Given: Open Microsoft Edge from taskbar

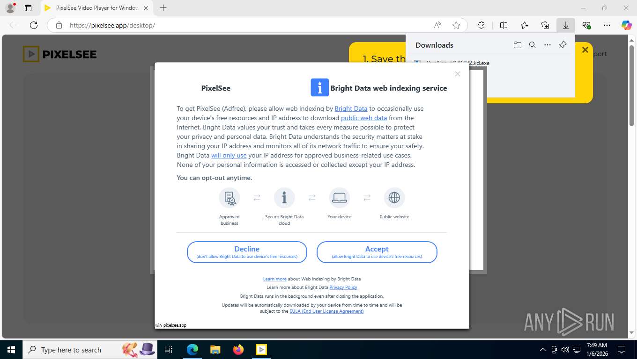Looking at the screenshot, I should point(192,350).
